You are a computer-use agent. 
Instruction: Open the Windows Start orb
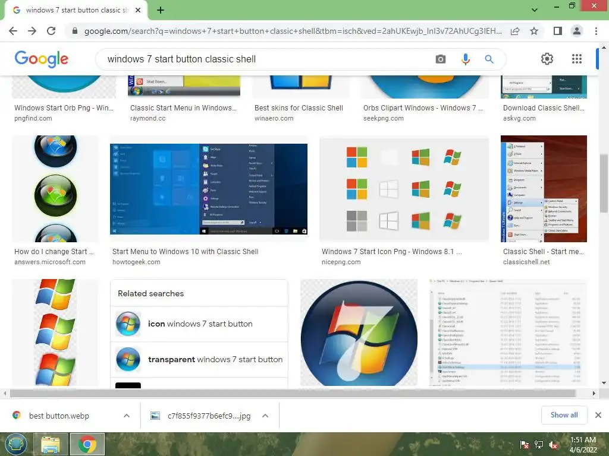click(x=15, y=444)
